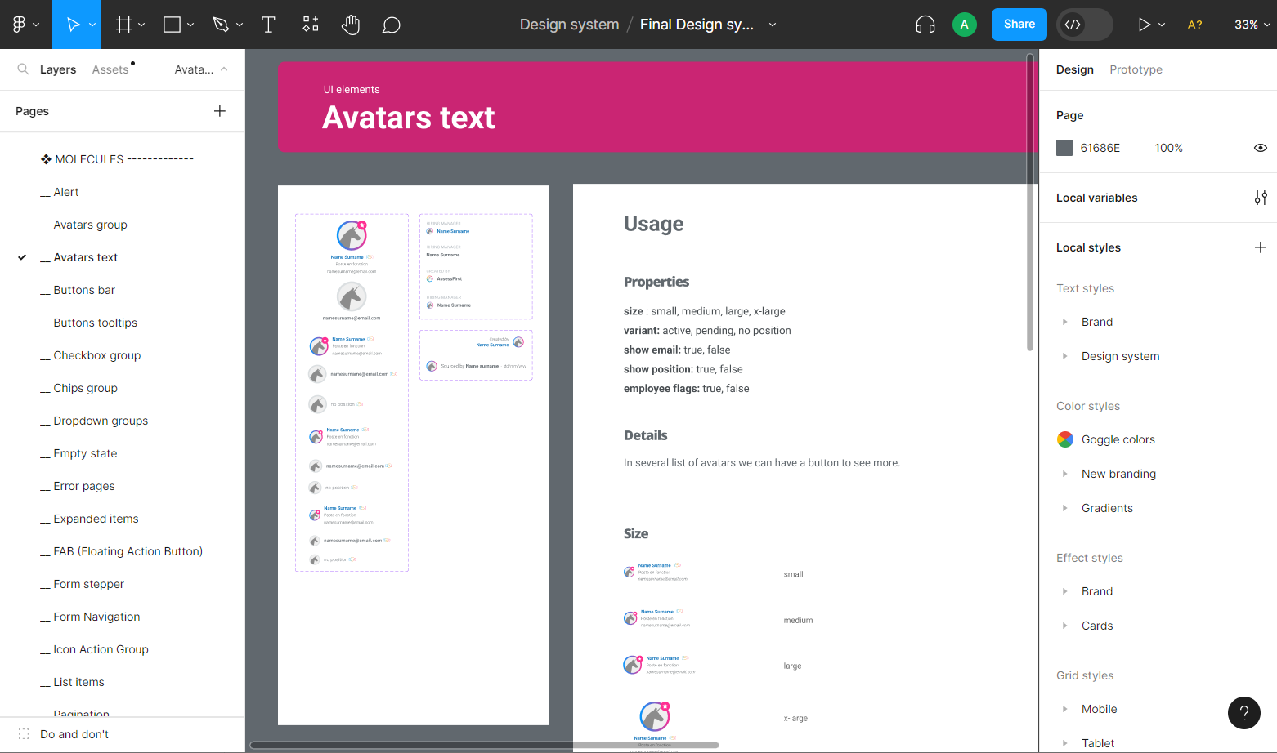
Task: Start audio conversation with headphones icon
Action: [925, 25]
